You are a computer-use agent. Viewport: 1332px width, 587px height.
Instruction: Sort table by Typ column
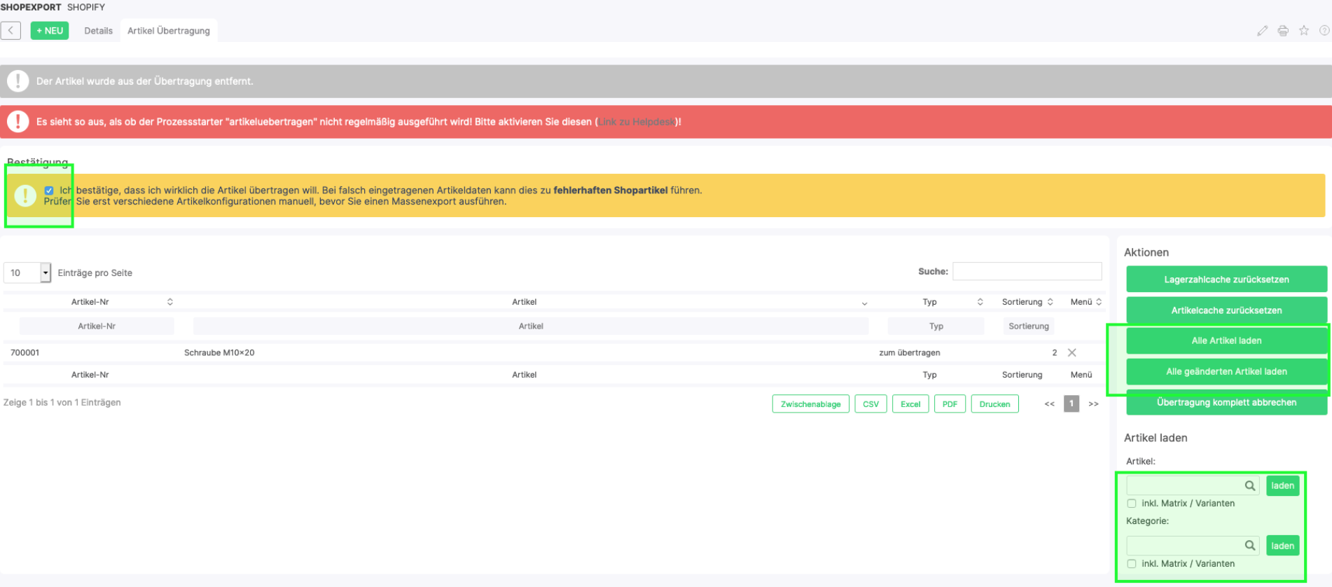pos(929,302)
